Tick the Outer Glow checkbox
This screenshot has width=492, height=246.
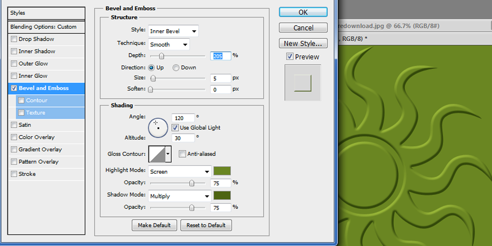[x=14, y=64]
